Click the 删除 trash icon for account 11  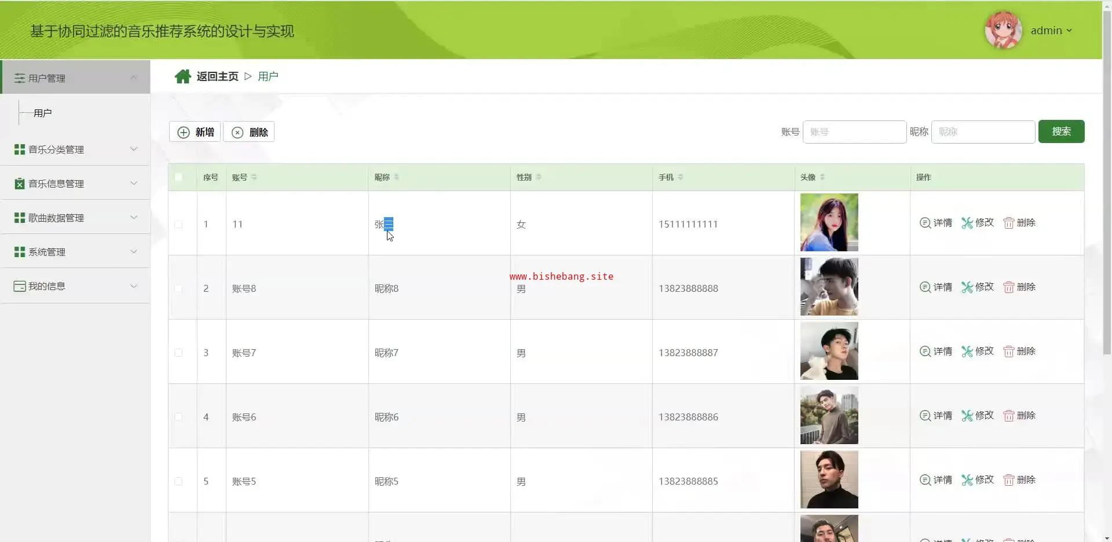coord(1009,223)
